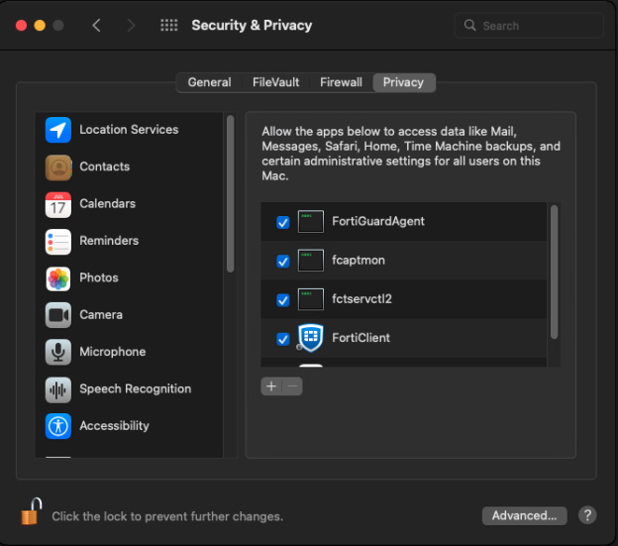Screen dimensions: 618x546
Task: Select the Accessibility icon
Action: (57, 426)
